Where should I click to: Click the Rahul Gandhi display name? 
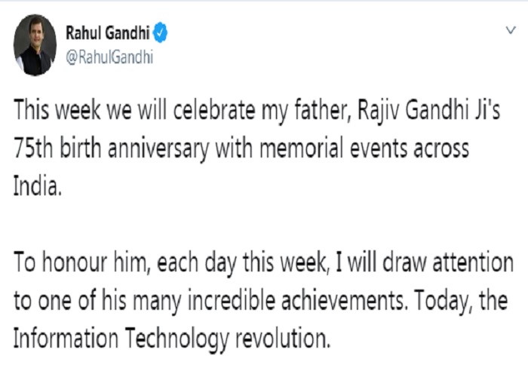(107, 32)
